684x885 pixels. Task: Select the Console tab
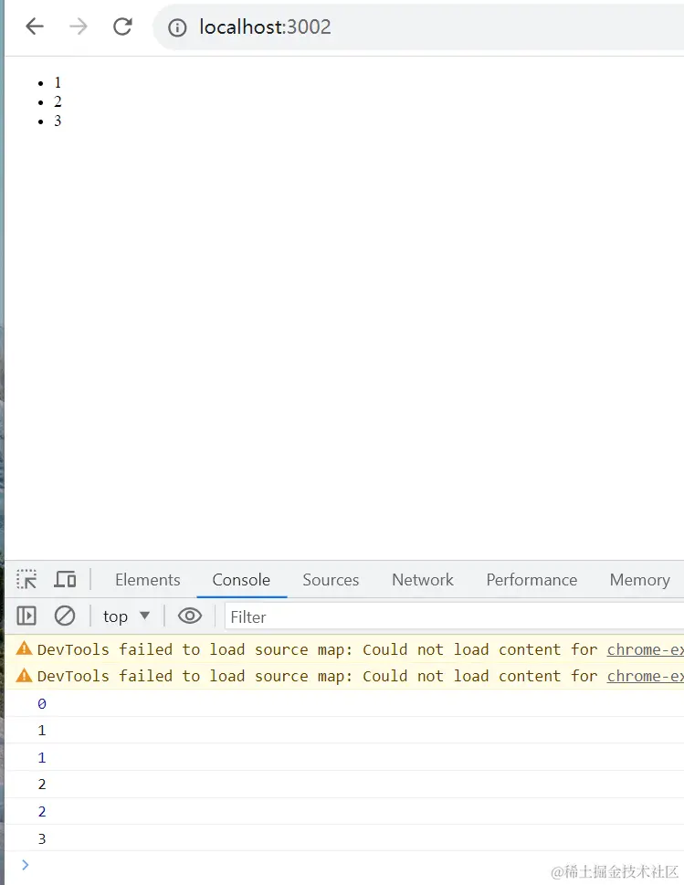point(241,580)
